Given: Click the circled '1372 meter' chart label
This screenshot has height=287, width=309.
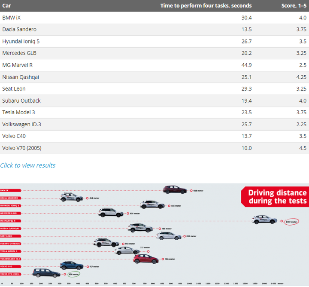Looking at the screenshot, I should 291,222.
